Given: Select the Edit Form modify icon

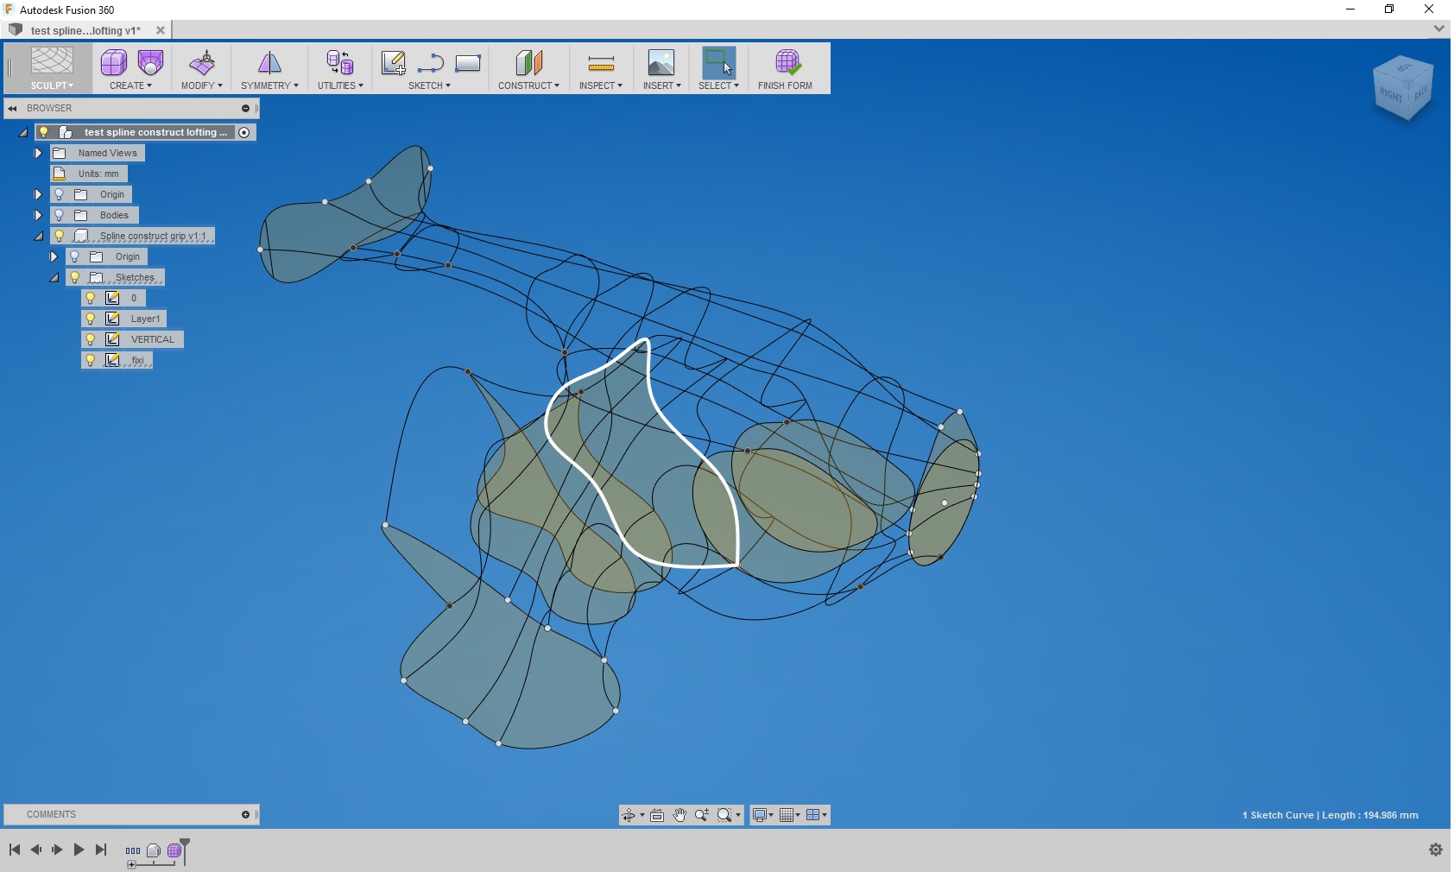Looking at the screenshot, I should tap(202, 62).
